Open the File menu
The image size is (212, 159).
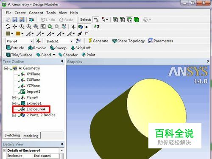coord(8,13)
